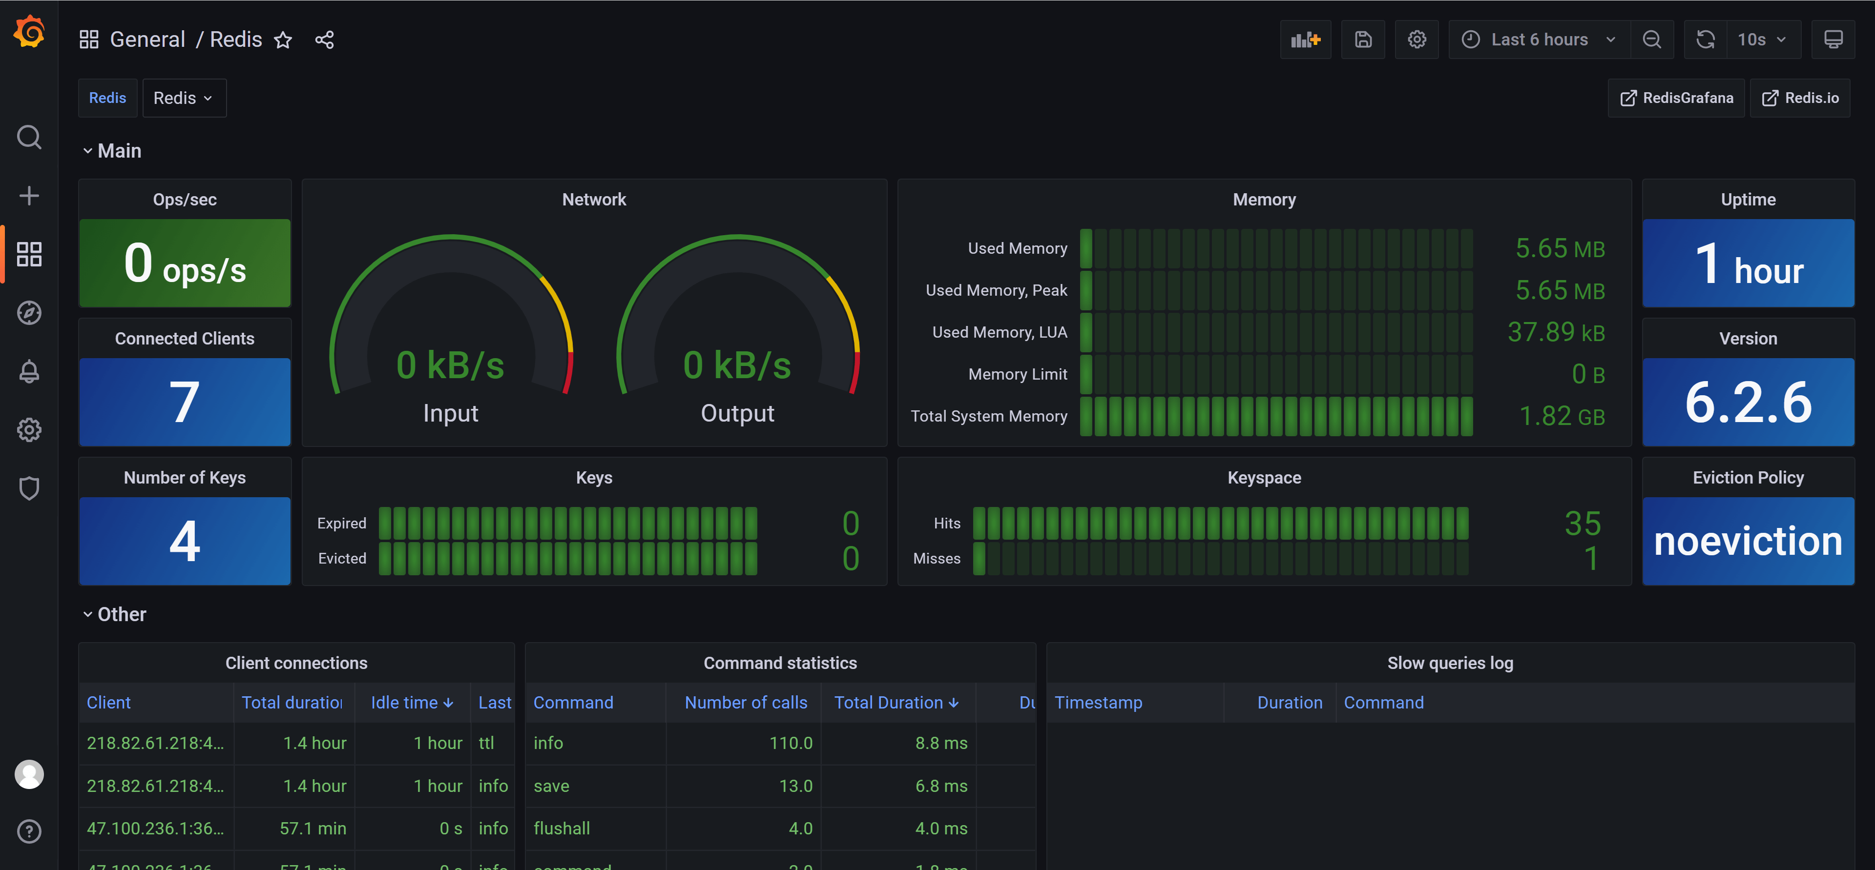Save the dashboard with the disk icon

point(1363,40)
